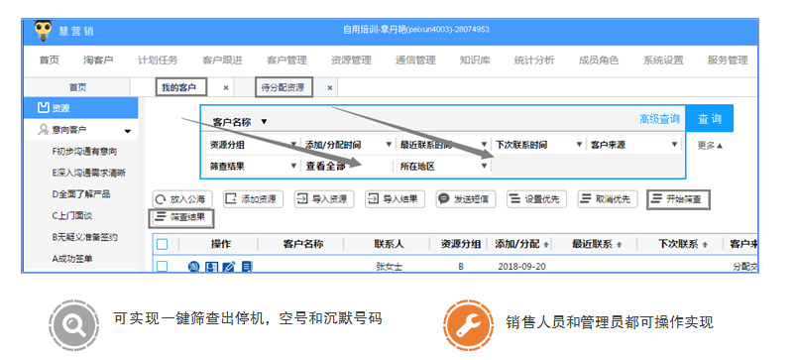The image size is (796, 360).
Task: Switch to the 首页 page tab
Action: click(x=77, y=88)
